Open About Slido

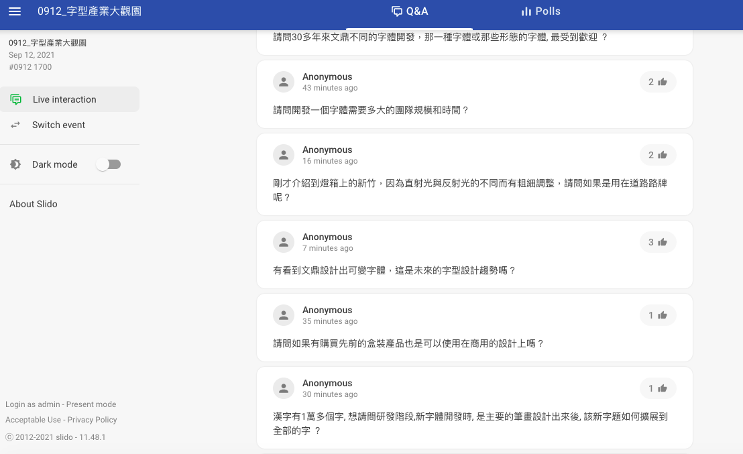click(x=34, y=204)
